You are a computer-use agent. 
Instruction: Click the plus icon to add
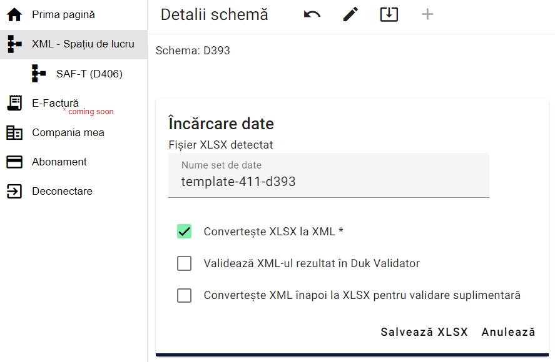[427, 14]
